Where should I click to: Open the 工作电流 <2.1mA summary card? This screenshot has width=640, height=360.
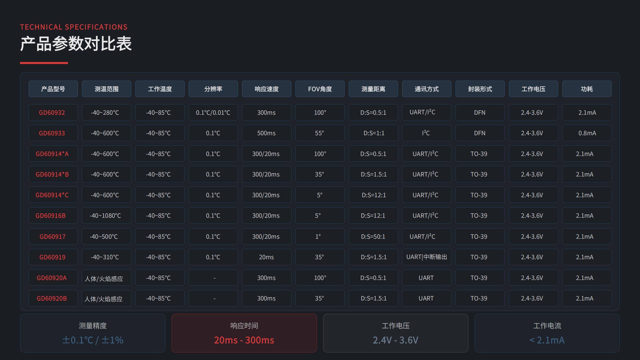tap(547, 333)
